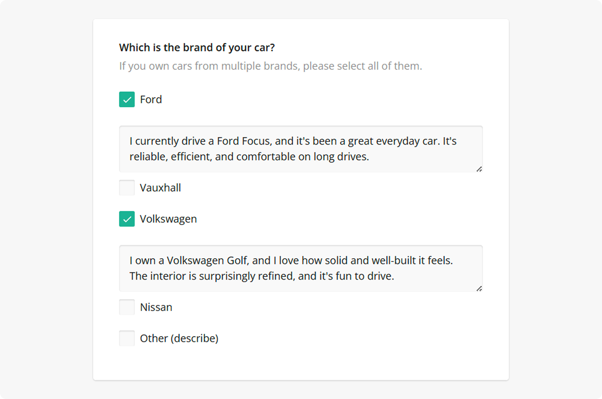This screenshot has height=399, width=602.
Task: Select the 'Other (describe)' checkbox
Action: click(x=127, y=338)
